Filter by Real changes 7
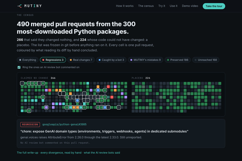242x161 pixels. pyautogui.click(x=81, y=60)
